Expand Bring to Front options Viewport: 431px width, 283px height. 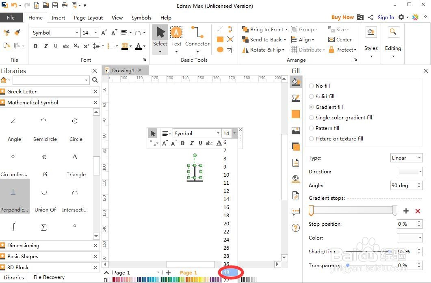286,29
